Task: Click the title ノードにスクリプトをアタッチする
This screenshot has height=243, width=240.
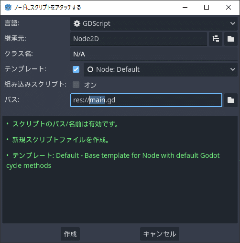Action: [x=48, y=8]
